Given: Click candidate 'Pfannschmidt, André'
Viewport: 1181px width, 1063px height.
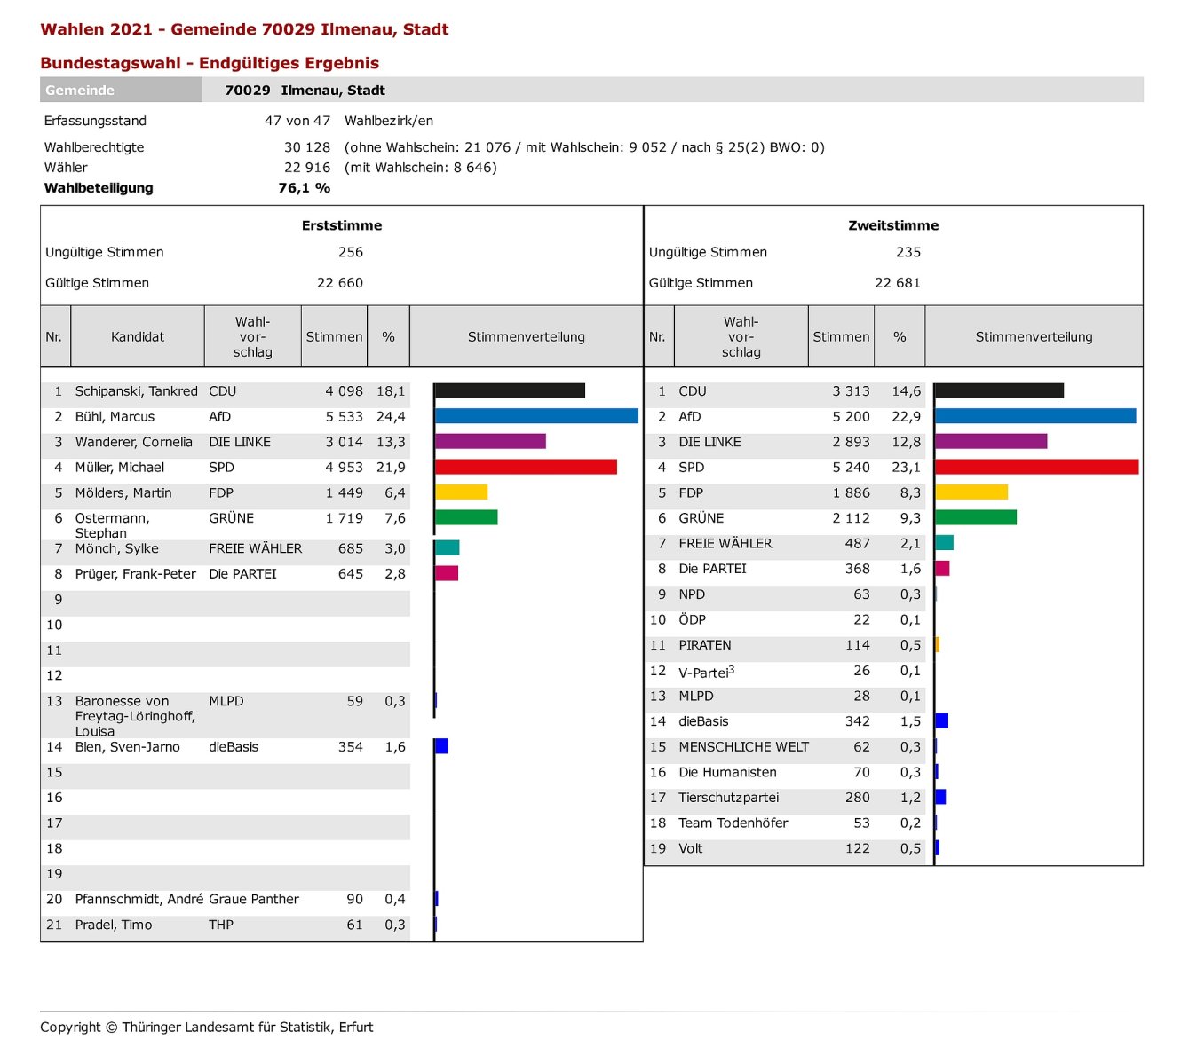Looking at the screenshot, I should tap(139, 899).
